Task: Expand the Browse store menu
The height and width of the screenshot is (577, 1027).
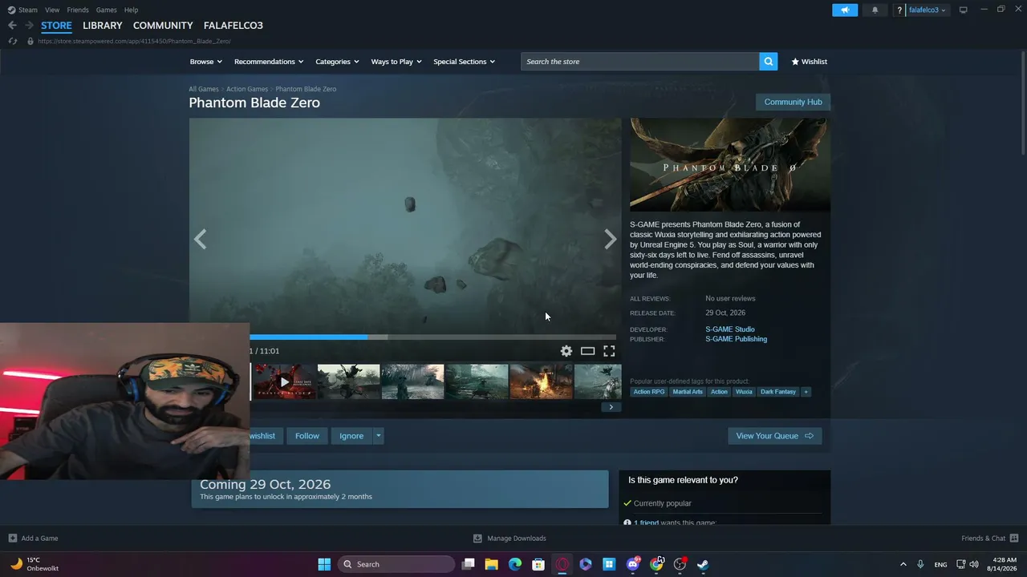Action: (x=206, y=62)
